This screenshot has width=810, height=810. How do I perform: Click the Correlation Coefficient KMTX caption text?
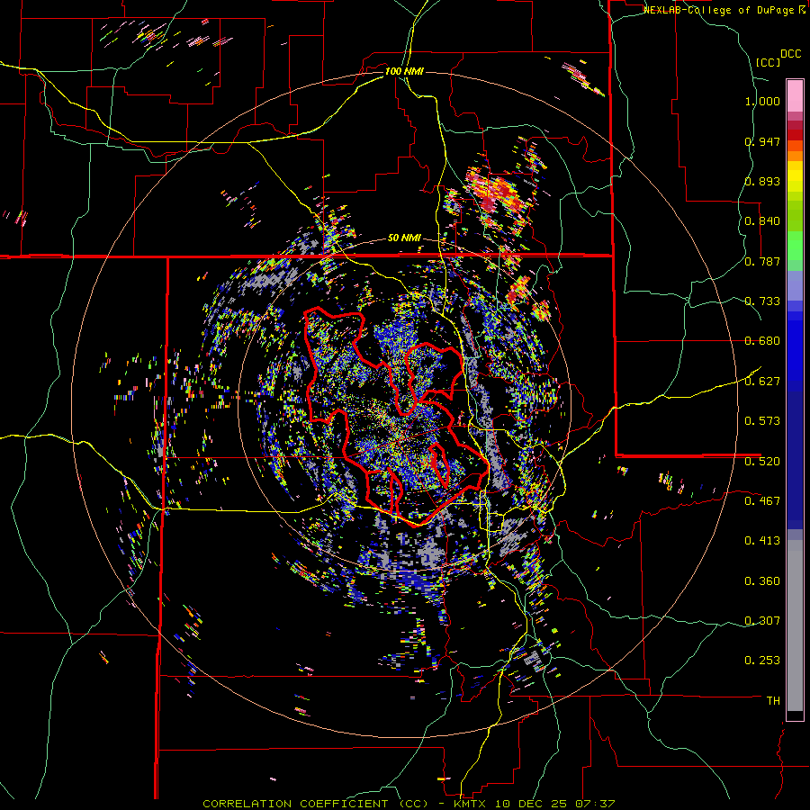pos(409,804)
